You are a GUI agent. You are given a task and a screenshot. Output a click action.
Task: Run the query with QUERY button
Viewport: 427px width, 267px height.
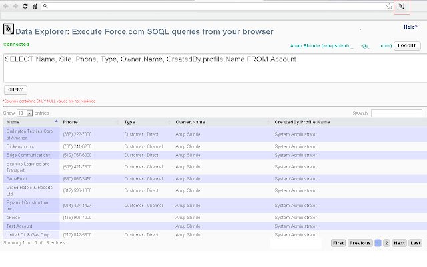(x=15, y=89)
